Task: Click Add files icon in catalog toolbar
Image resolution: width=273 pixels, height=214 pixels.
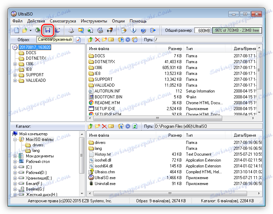Action: (121, 126)
